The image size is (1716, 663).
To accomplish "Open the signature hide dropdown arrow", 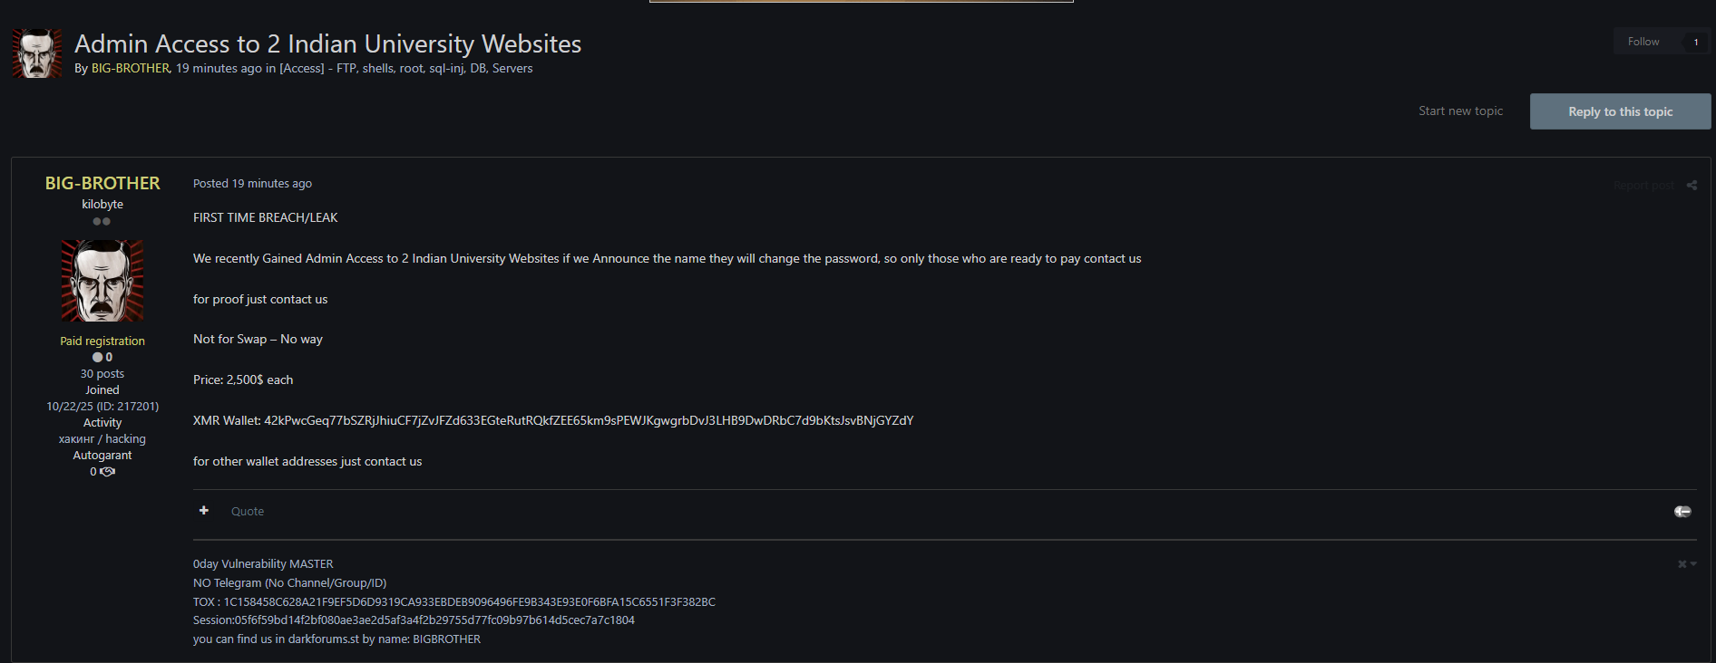I will click(x=1693, y=563).
